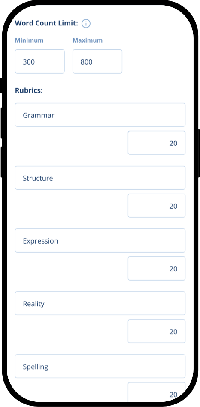Viewport: 200px width, 407px height.
Task: Edit the score field below Reality
Action: pyautogui.click(x=157, y=331)
